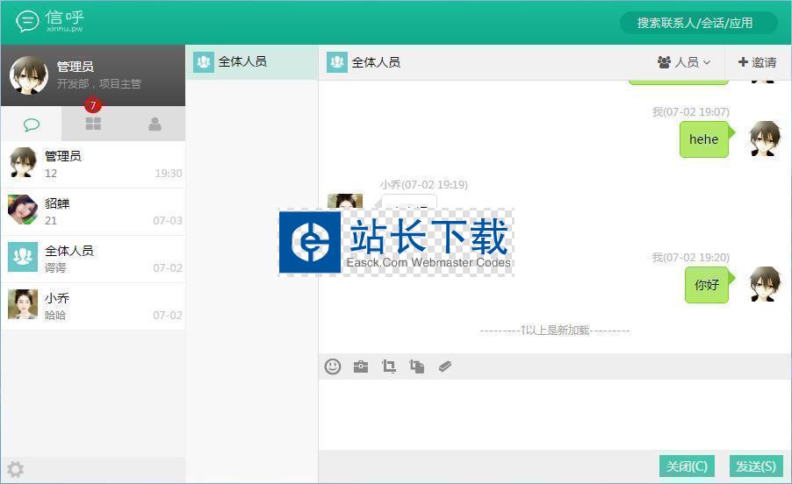Viewport: 792px width, 484px height.
Task: Open settings with the gear icon
Action: pyautogui.click(x=16, y=469)
